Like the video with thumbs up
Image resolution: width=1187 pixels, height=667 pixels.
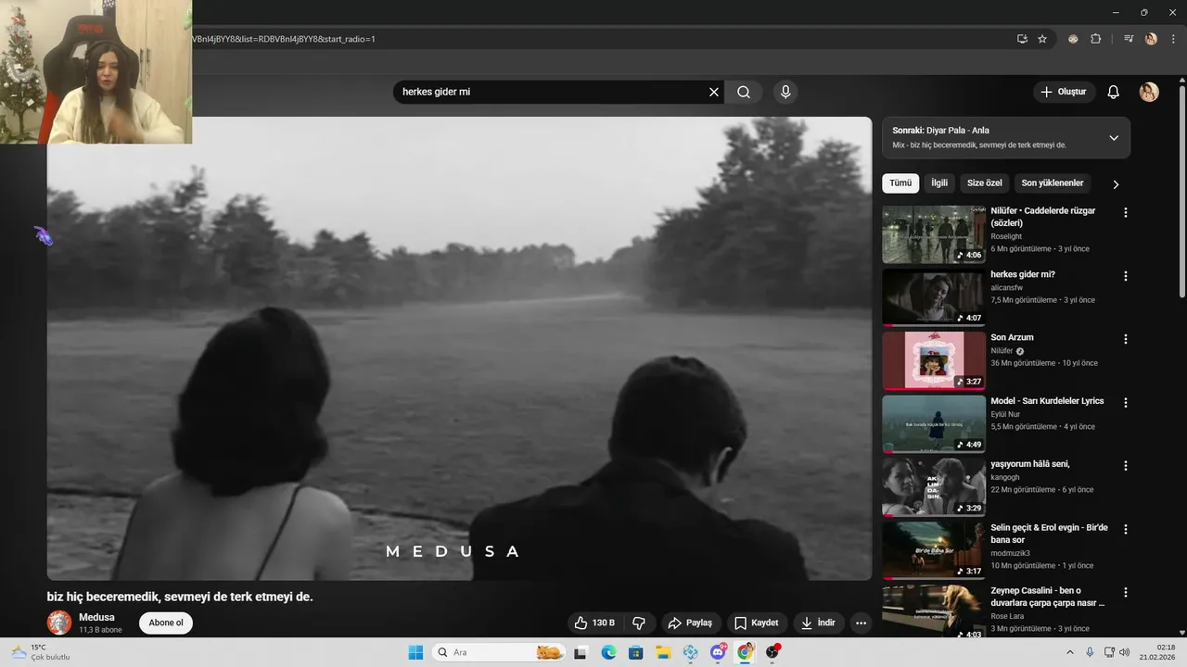(x=595, y=623)
